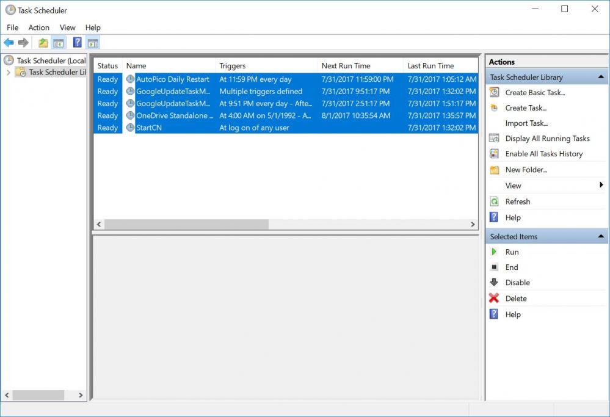Select the AutoPico Daily Restart task
Viewport: 610px width, 417px height.
[x=172, y=79]
